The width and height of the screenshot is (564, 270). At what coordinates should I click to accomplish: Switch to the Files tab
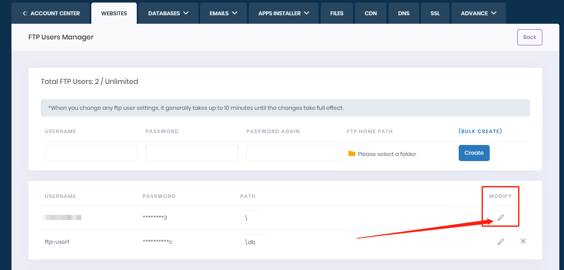[x=336, y=13]
